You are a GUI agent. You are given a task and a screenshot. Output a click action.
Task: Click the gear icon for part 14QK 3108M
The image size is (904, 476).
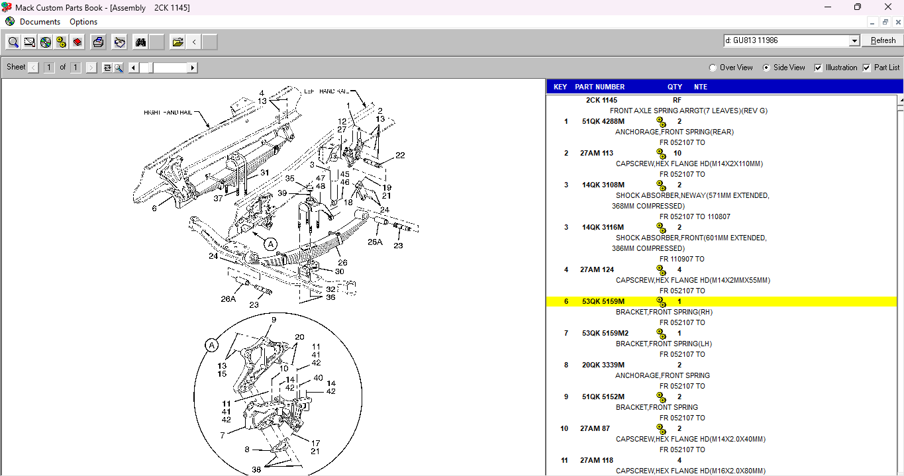661,185
